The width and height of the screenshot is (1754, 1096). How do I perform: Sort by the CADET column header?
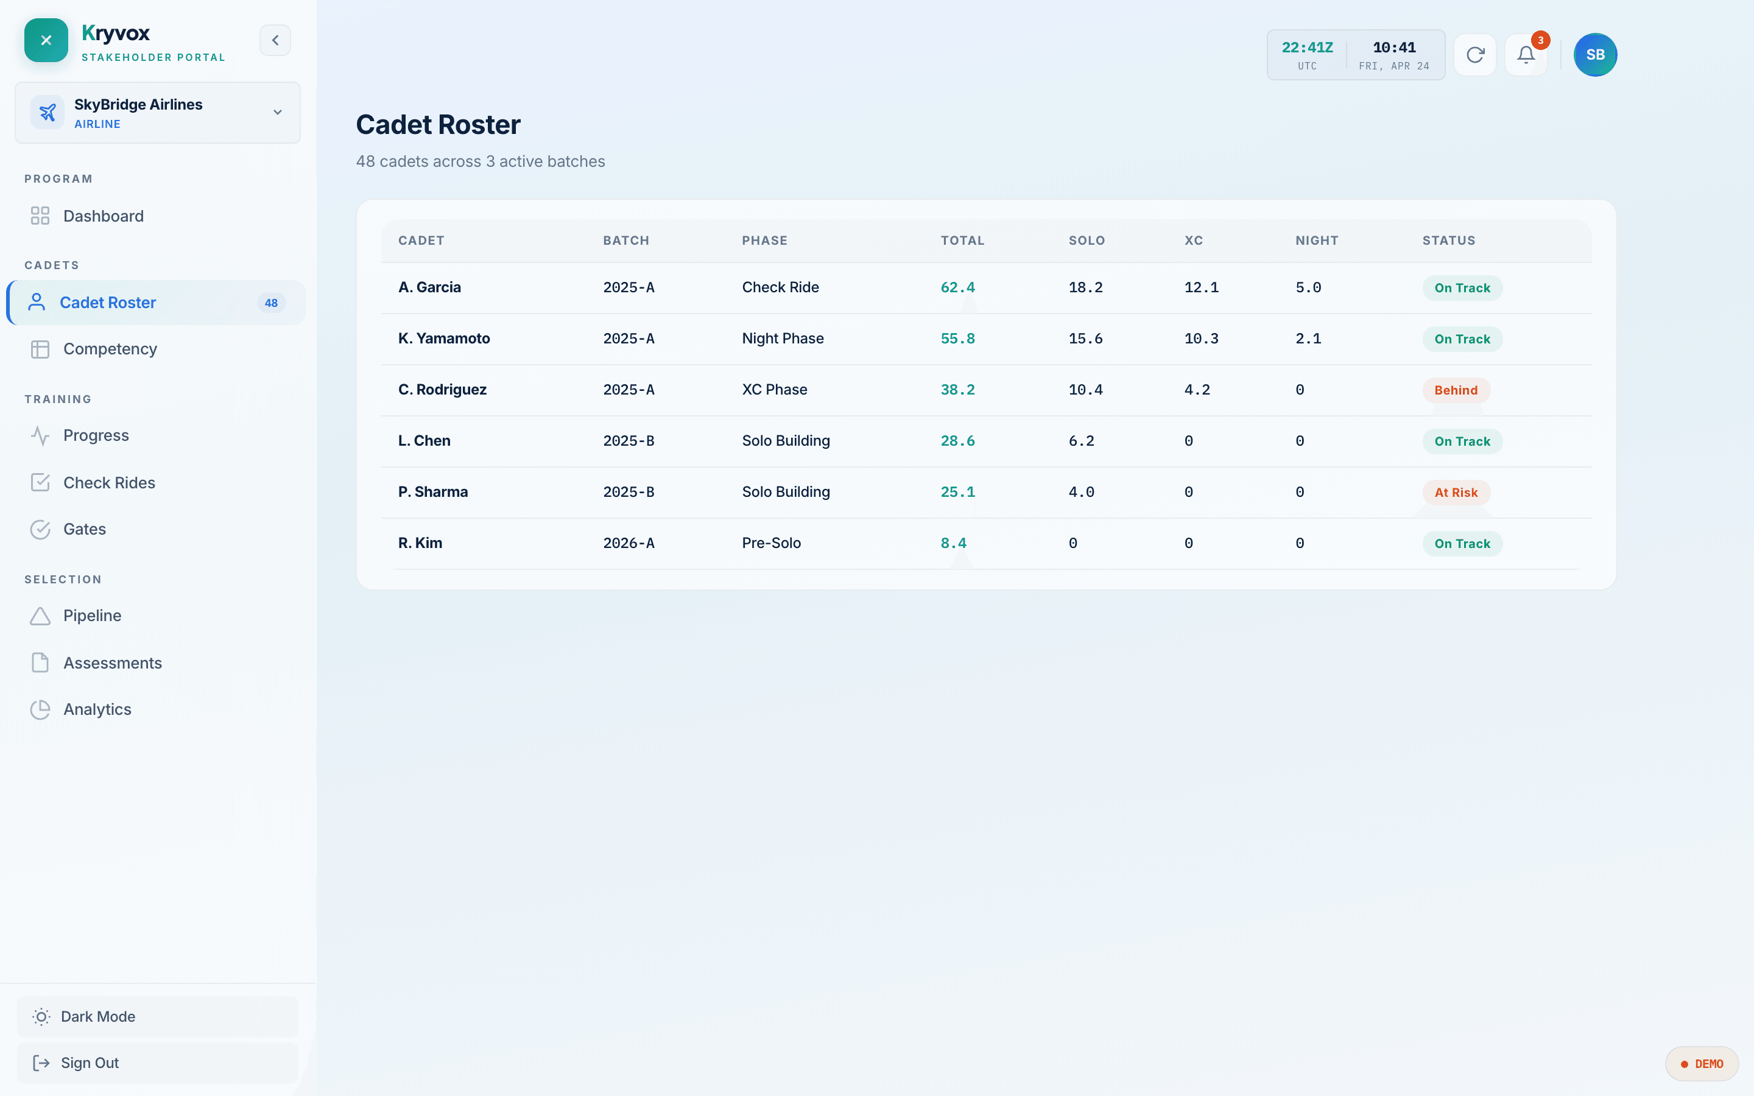[x=421, y=241]
